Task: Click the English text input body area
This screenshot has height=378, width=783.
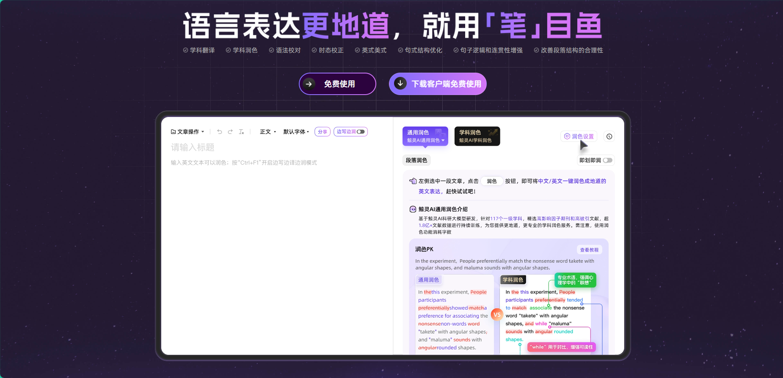Action: pos(244,163)
